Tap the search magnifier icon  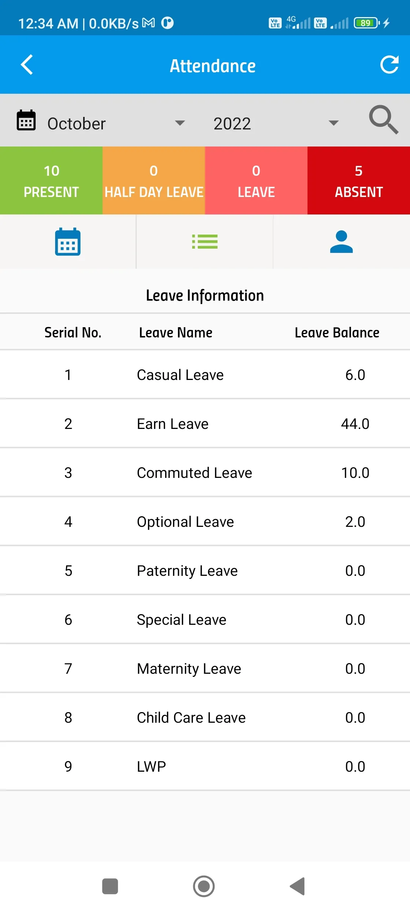point(383,120)
